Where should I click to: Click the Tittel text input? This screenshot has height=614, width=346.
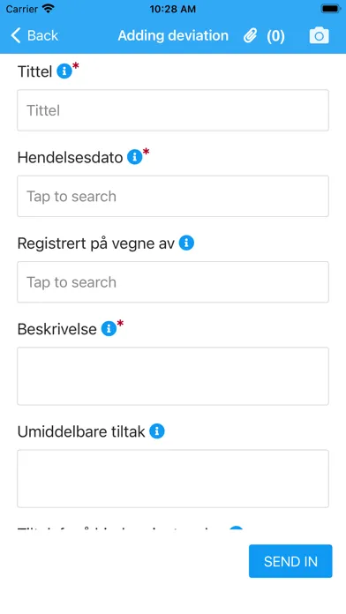[x=173, y=110]
